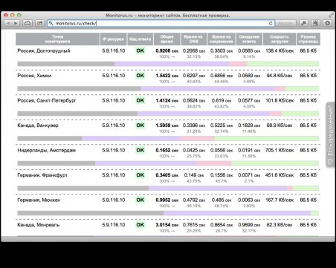This screenshot has height=268, width=336.
Task: Click the total time '3.0154 сек'
Action: pyautogui.click(x=167, y=225)
